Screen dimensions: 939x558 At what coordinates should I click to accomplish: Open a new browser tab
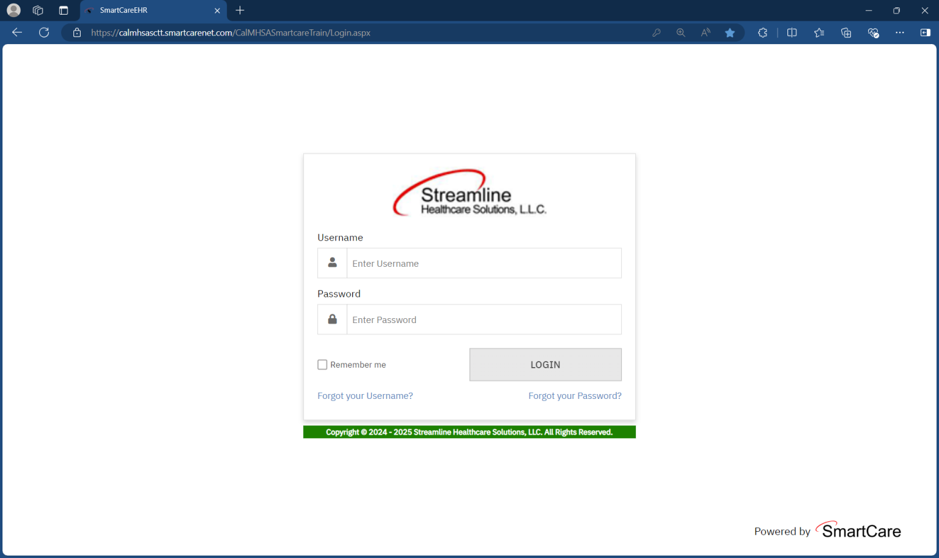tap(240, 10)
